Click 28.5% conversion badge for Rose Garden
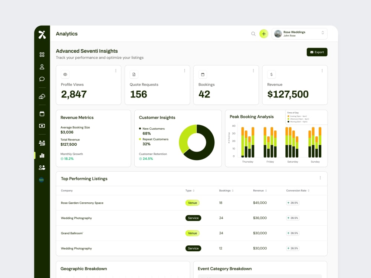The height and width of the screenshot is (278, 371). pos(293,203)
